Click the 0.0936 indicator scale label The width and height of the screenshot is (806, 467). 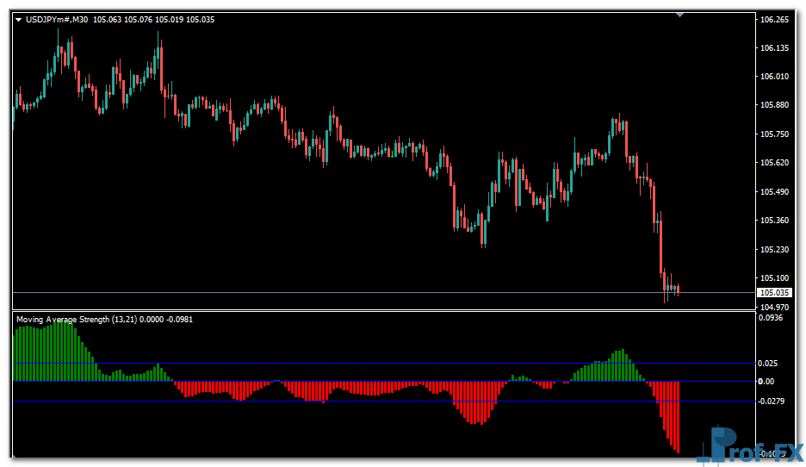click(771, 317)
